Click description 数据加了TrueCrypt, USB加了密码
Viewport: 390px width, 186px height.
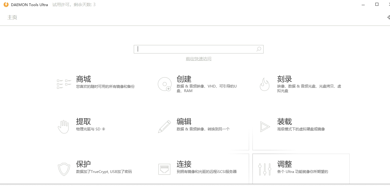click(x=104, y=172)
